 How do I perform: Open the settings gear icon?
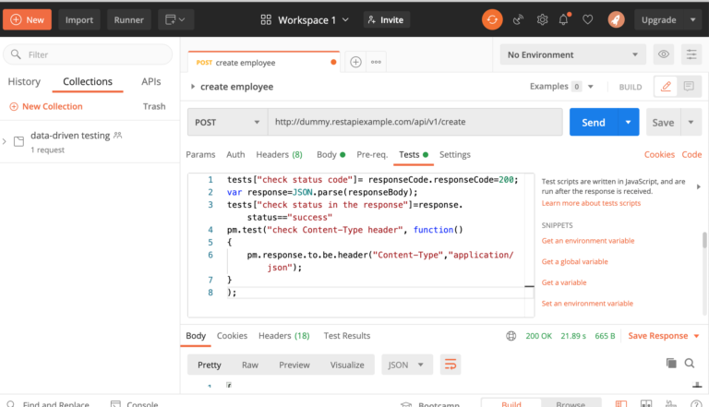[x=542, y=20]
